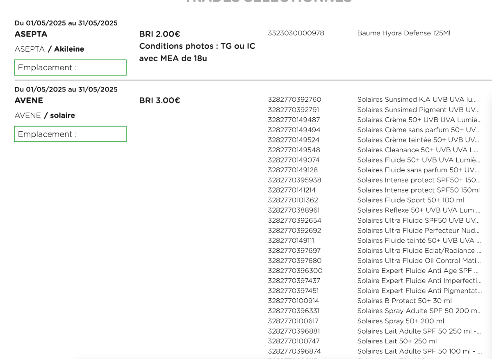492x359 pixels.
Task: Select barcode 3282770149487
Action: point(294,120)
